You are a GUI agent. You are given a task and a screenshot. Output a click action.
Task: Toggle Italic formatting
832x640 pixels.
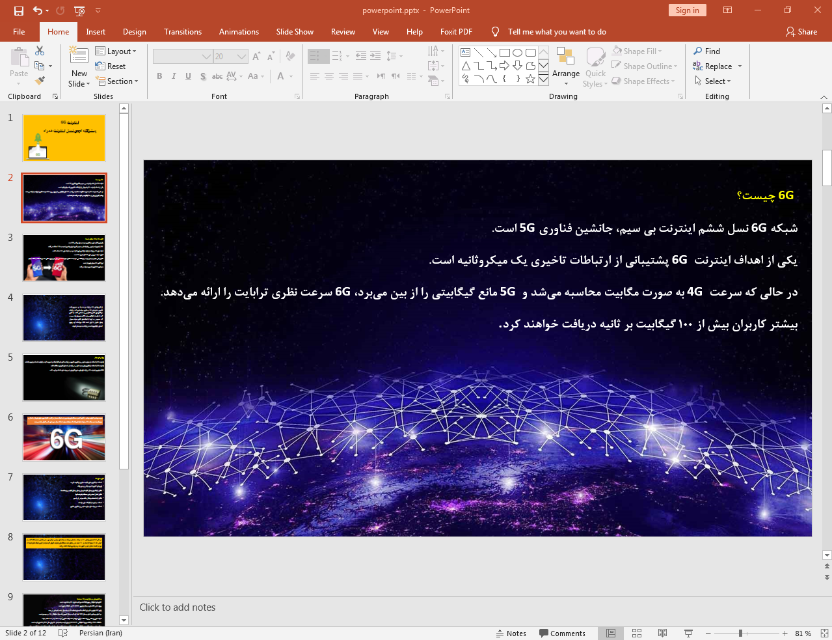174,76
